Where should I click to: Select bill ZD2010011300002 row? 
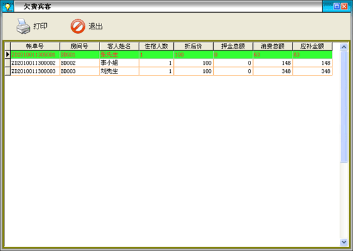[x=169, y=63]
